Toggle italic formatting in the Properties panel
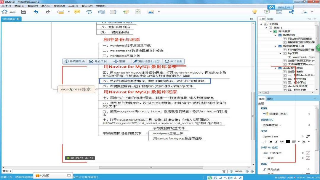The image size is (320, 180). 276,142
